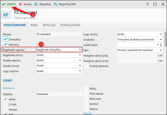Uncheck the Adres checkbox
167x115 pixels.
(x=5, y=99)
